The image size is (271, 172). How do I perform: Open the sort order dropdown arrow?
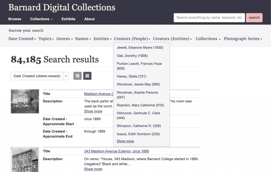pos(66,76)
